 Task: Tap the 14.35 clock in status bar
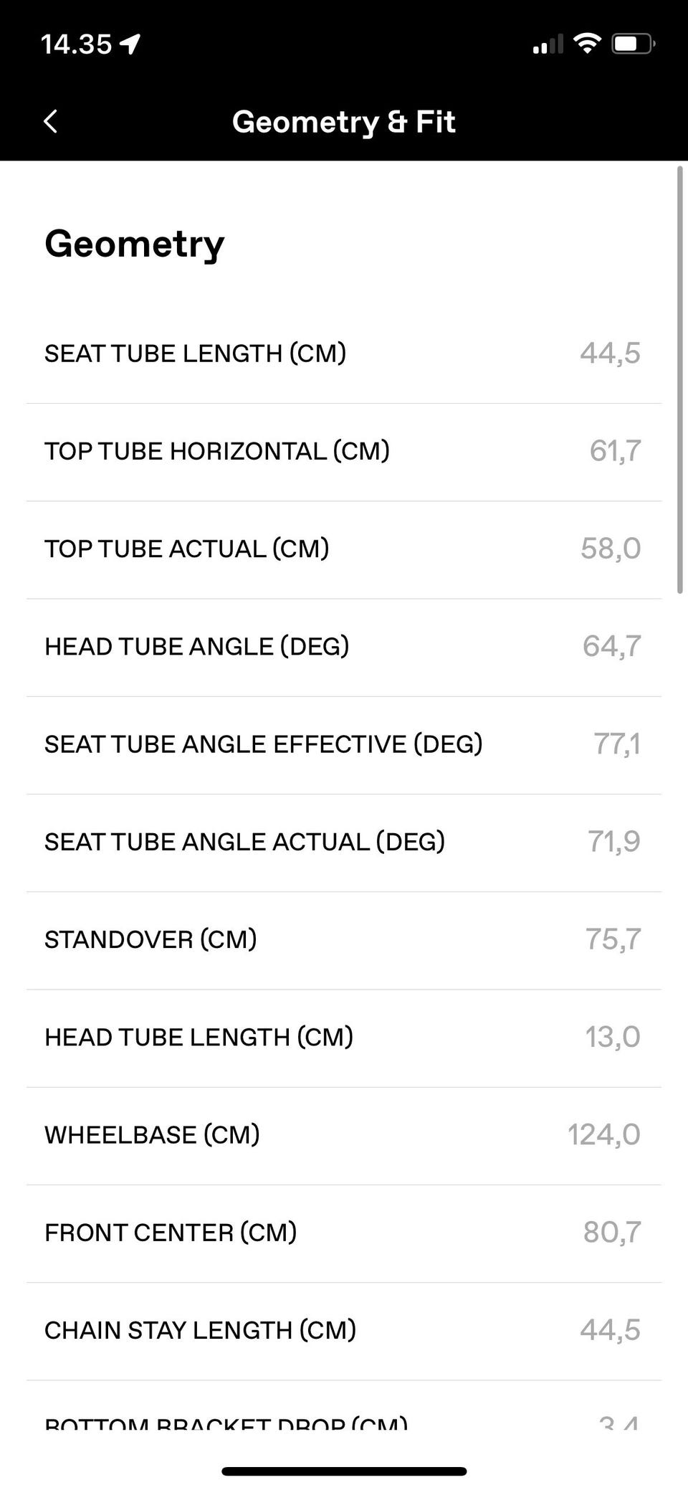click(76, 44)
